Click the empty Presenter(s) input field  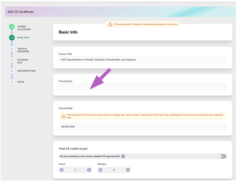coord(142,87)
